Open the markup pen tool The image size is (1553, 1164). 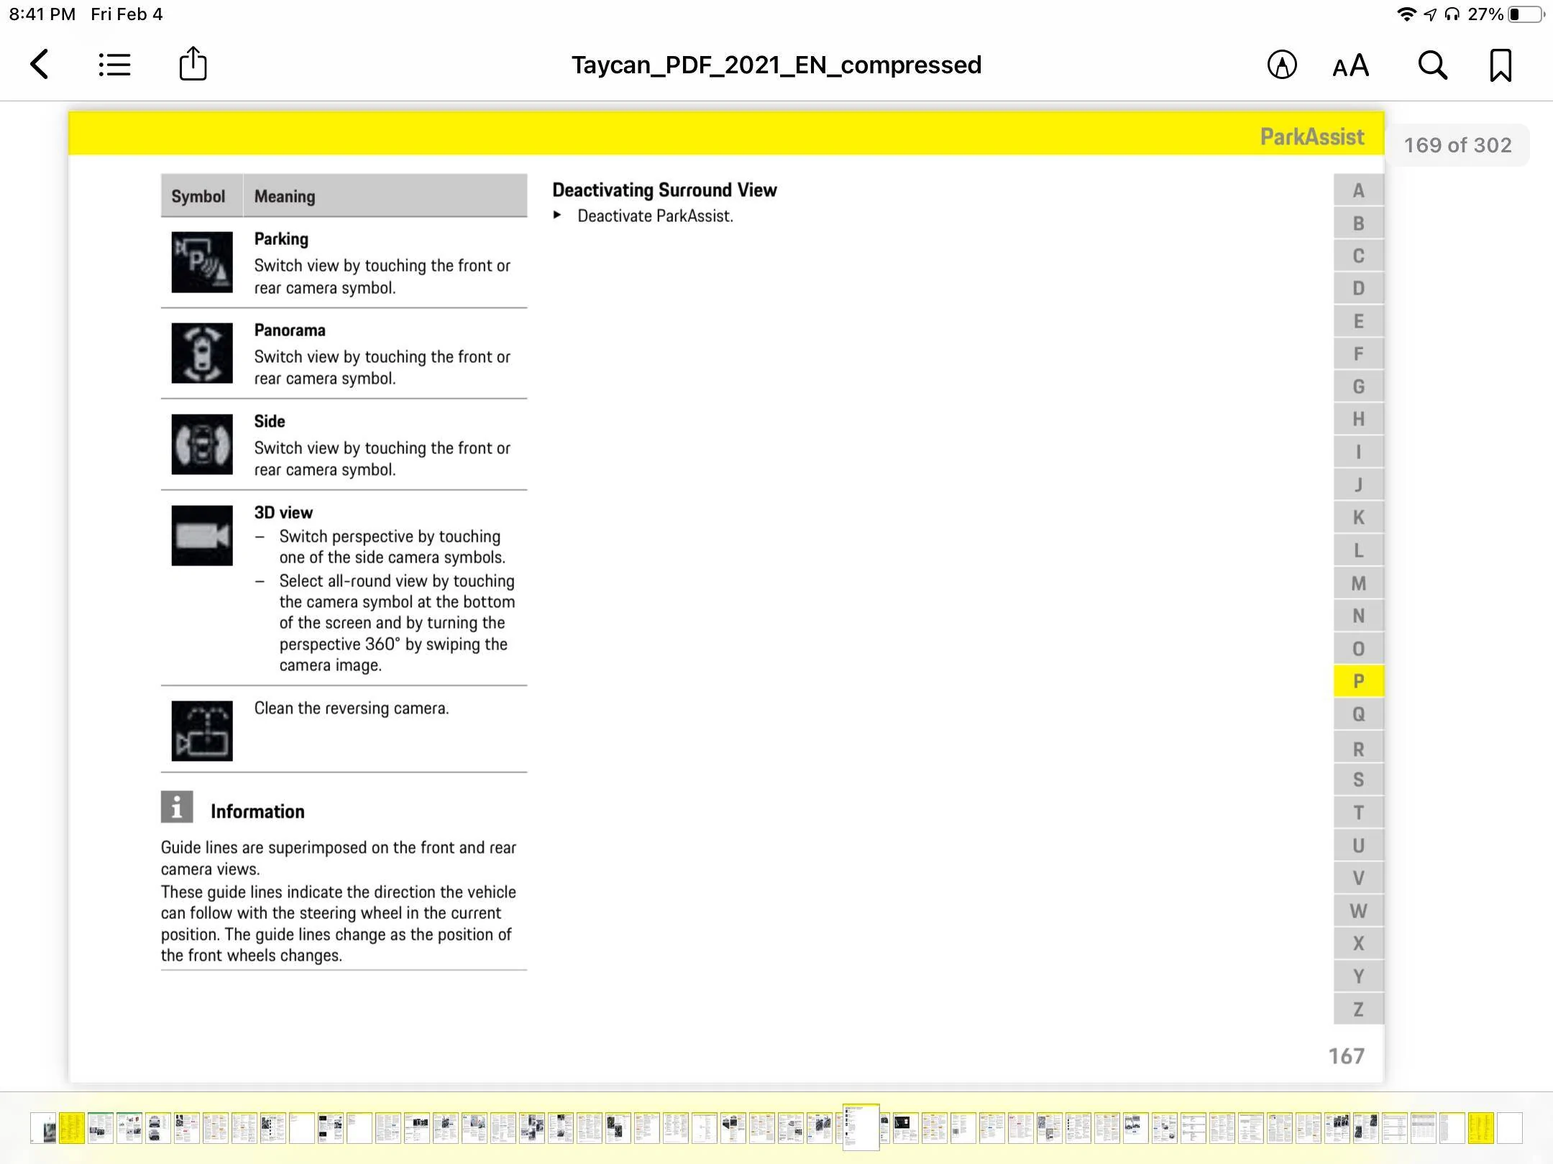pyautogui.click(x=1282, y=65)
